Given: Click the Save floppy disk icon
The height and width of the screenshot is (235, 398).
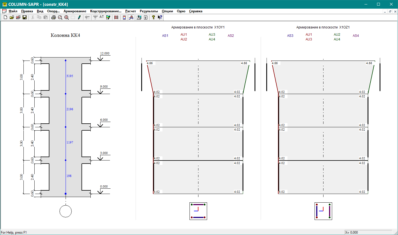Looking at the screenshot, I should (x=25, y=17).
